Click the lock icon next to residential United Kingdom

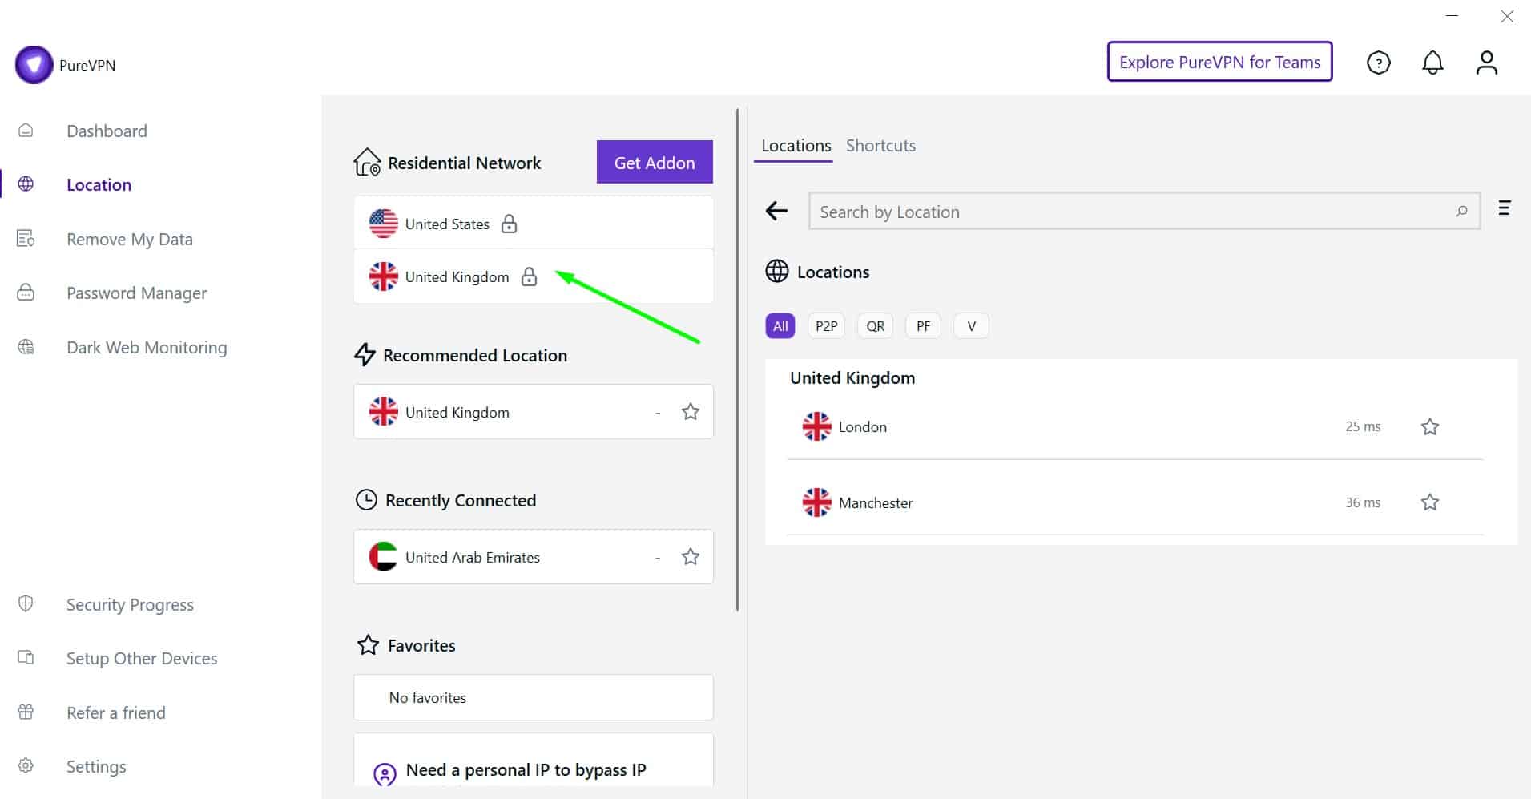(x=529, y=276)
